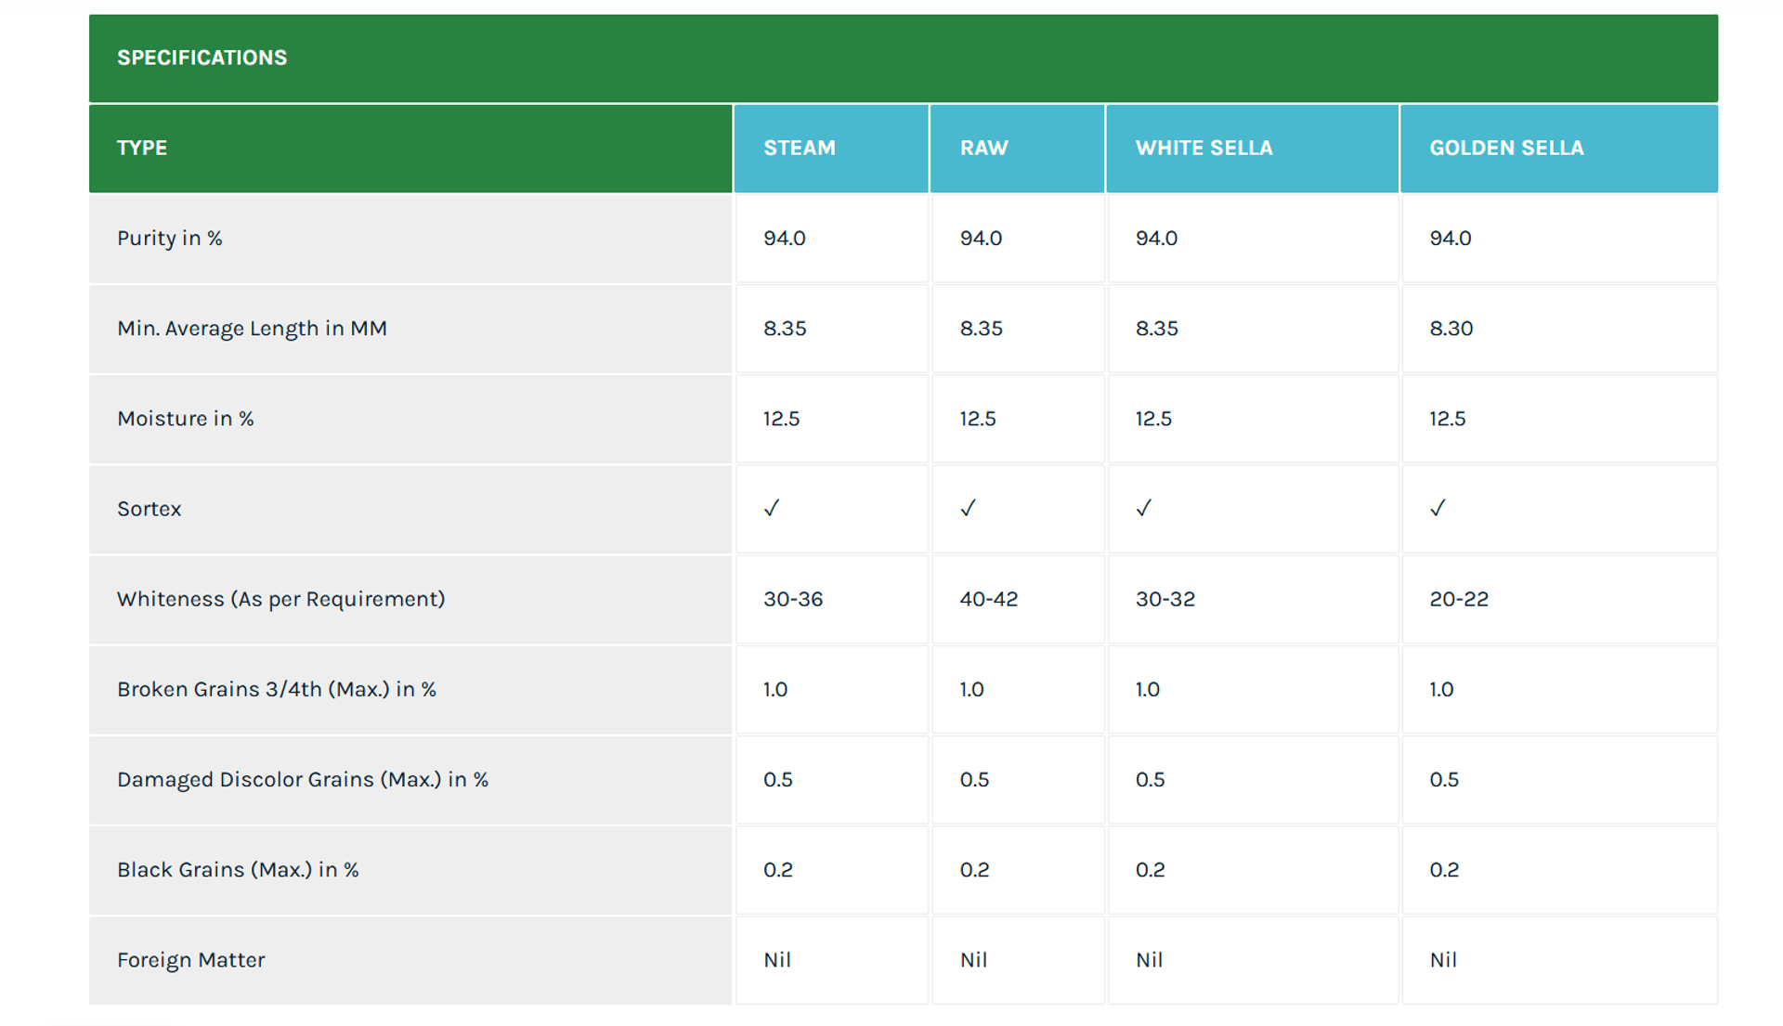
Task: Click the 'Sortex' row label
Action: click(x=150, y=509)
